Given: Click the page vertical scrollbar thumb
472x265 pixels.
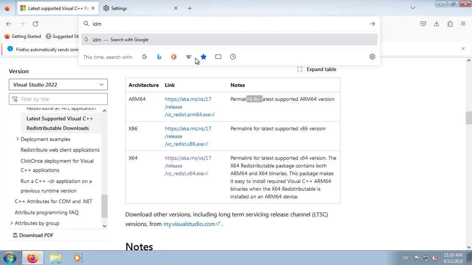Looking at the screenshot, I should point(469,118).
